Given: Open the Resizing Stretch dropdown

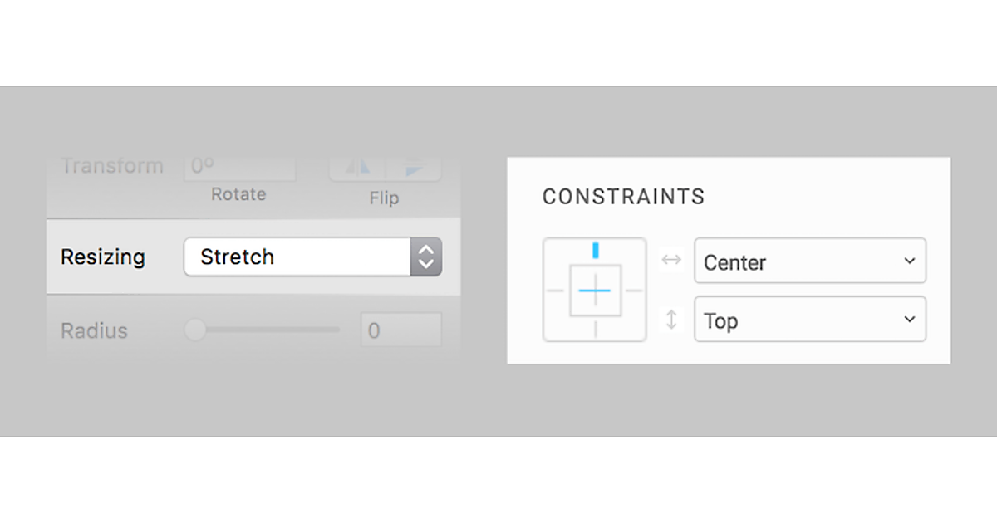Looking at the screenshot, I should coord(297,257).
